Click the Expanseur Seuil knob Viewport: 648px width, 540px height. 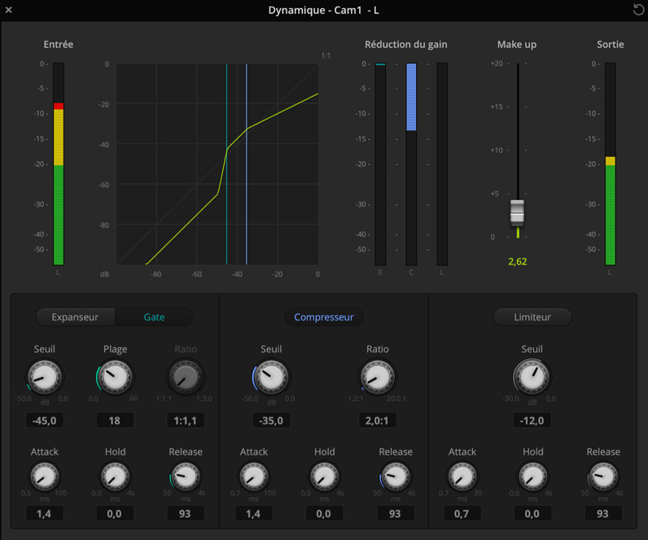pyautogui.click(x=45, y=377)
